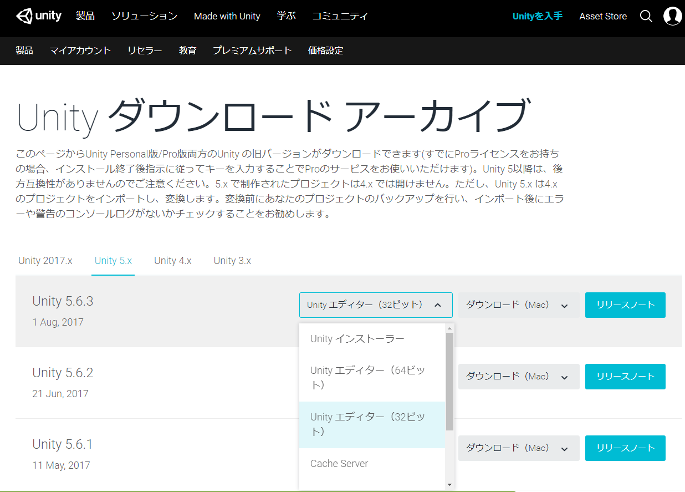
Task: Select Cache Server from the dropdown list
Action: tap(339, 464)
